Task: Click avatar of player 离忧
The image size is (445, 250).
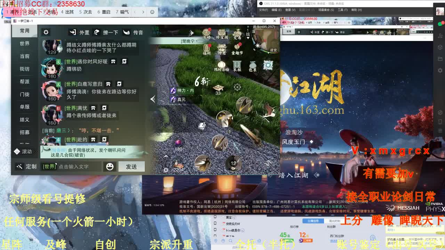Action: point(51,115)
